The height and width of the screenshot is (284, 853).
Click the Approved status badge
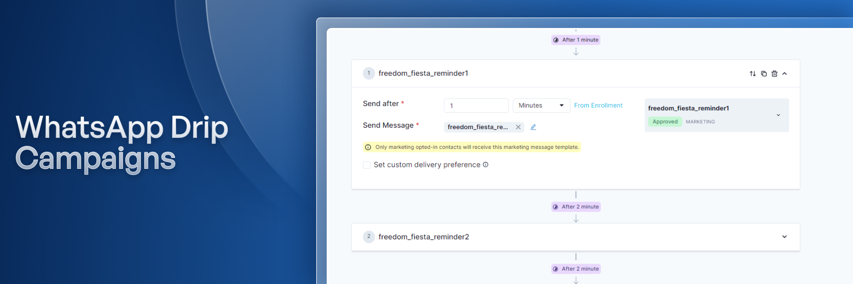(665, 122)
